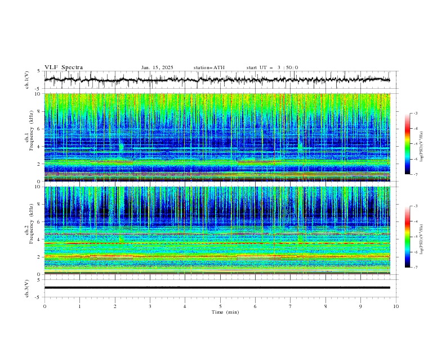Click the time axis tick label "3"
This screenshot has width=446, height=344.
pos(150,306)
